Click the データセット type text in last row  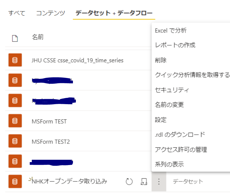[x=188, y=182]
